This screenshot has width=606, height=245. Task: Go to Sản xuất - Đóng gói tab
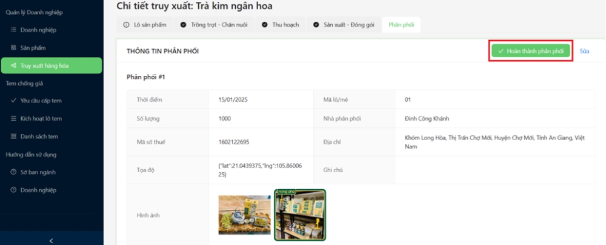coord(344,25)
